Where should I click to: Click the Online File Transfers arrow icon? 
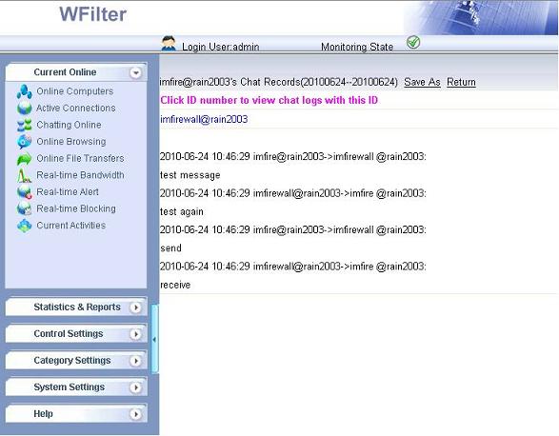(x=24, y=159)
